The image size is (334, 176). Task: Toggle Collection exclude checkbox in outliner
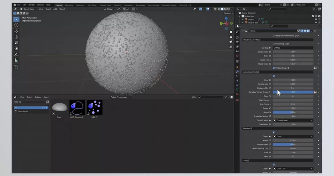pyautogui.click(x=313, y=16)
